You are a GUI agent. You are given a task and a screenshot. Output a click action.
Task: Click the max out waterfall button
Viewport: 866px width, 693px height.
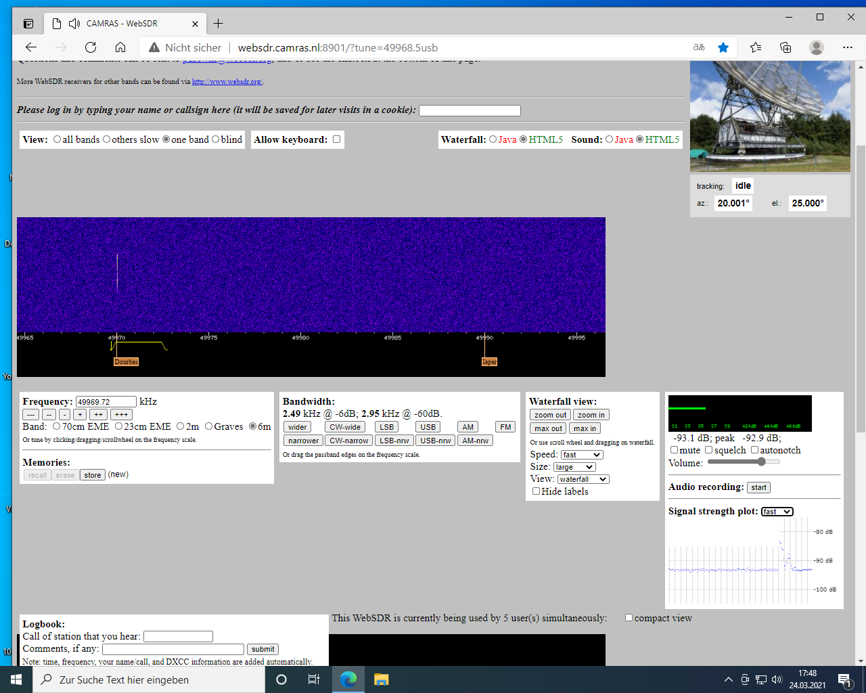click(548, 428)
